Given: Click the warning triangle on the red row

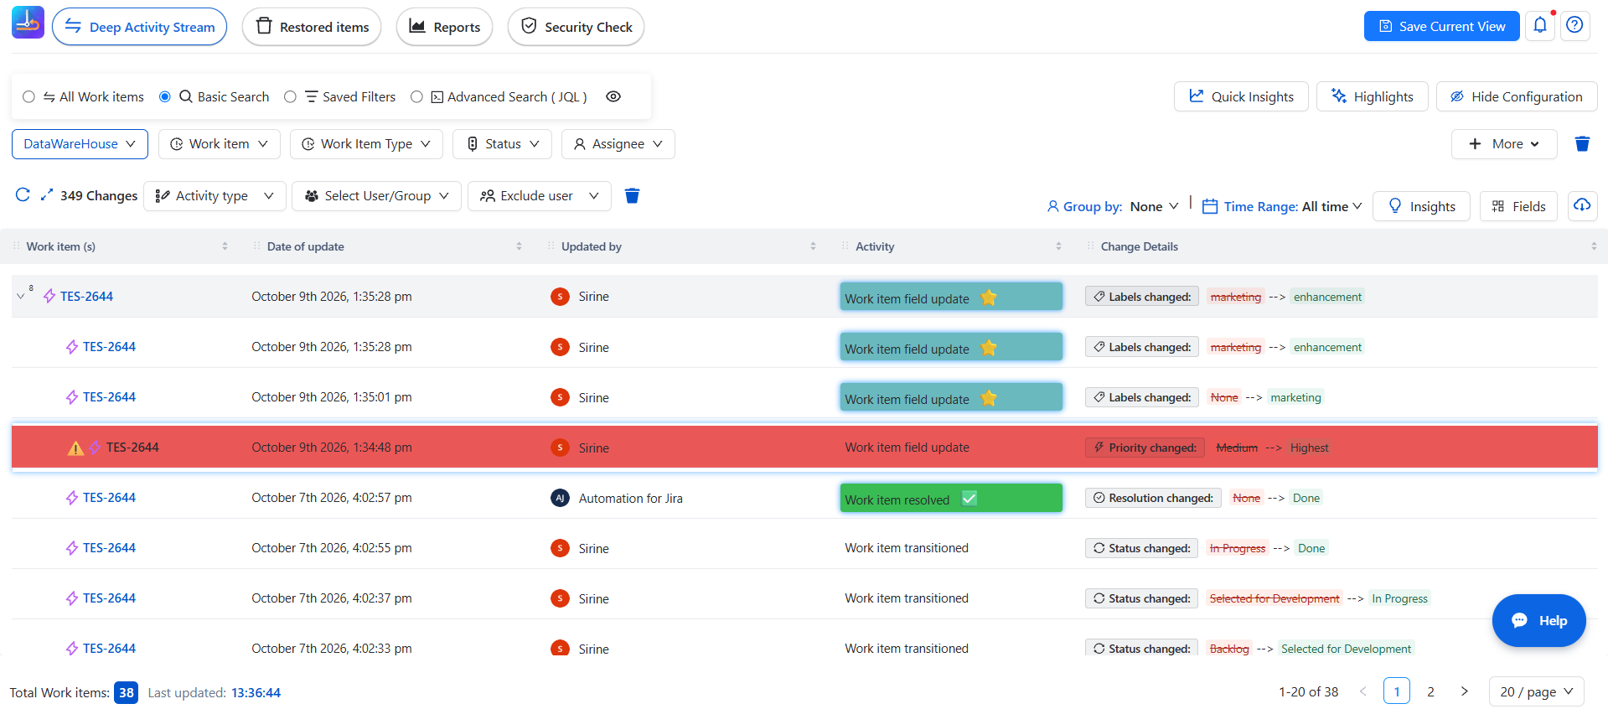Looking at the screenshot, I should pyautogui.click(x=75, y=448).
